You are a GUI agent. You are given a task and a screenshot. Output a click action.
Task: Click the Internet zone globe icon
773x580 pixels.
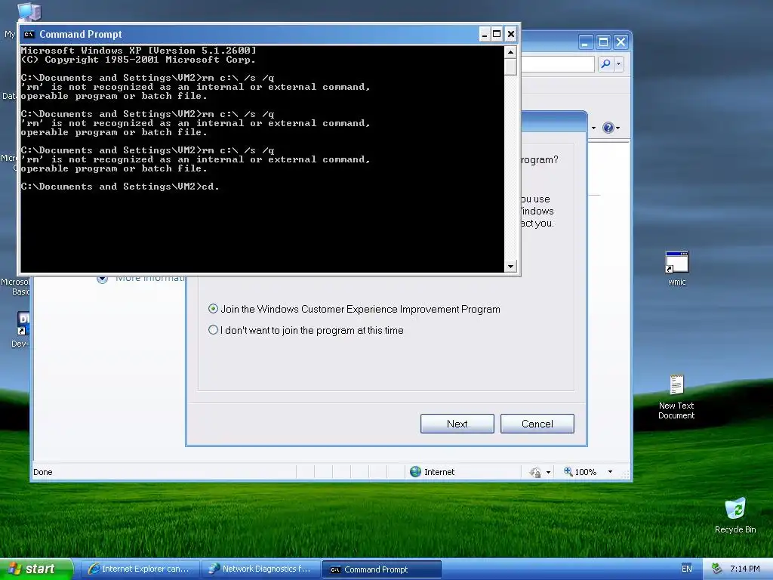[x=416, y=472]
